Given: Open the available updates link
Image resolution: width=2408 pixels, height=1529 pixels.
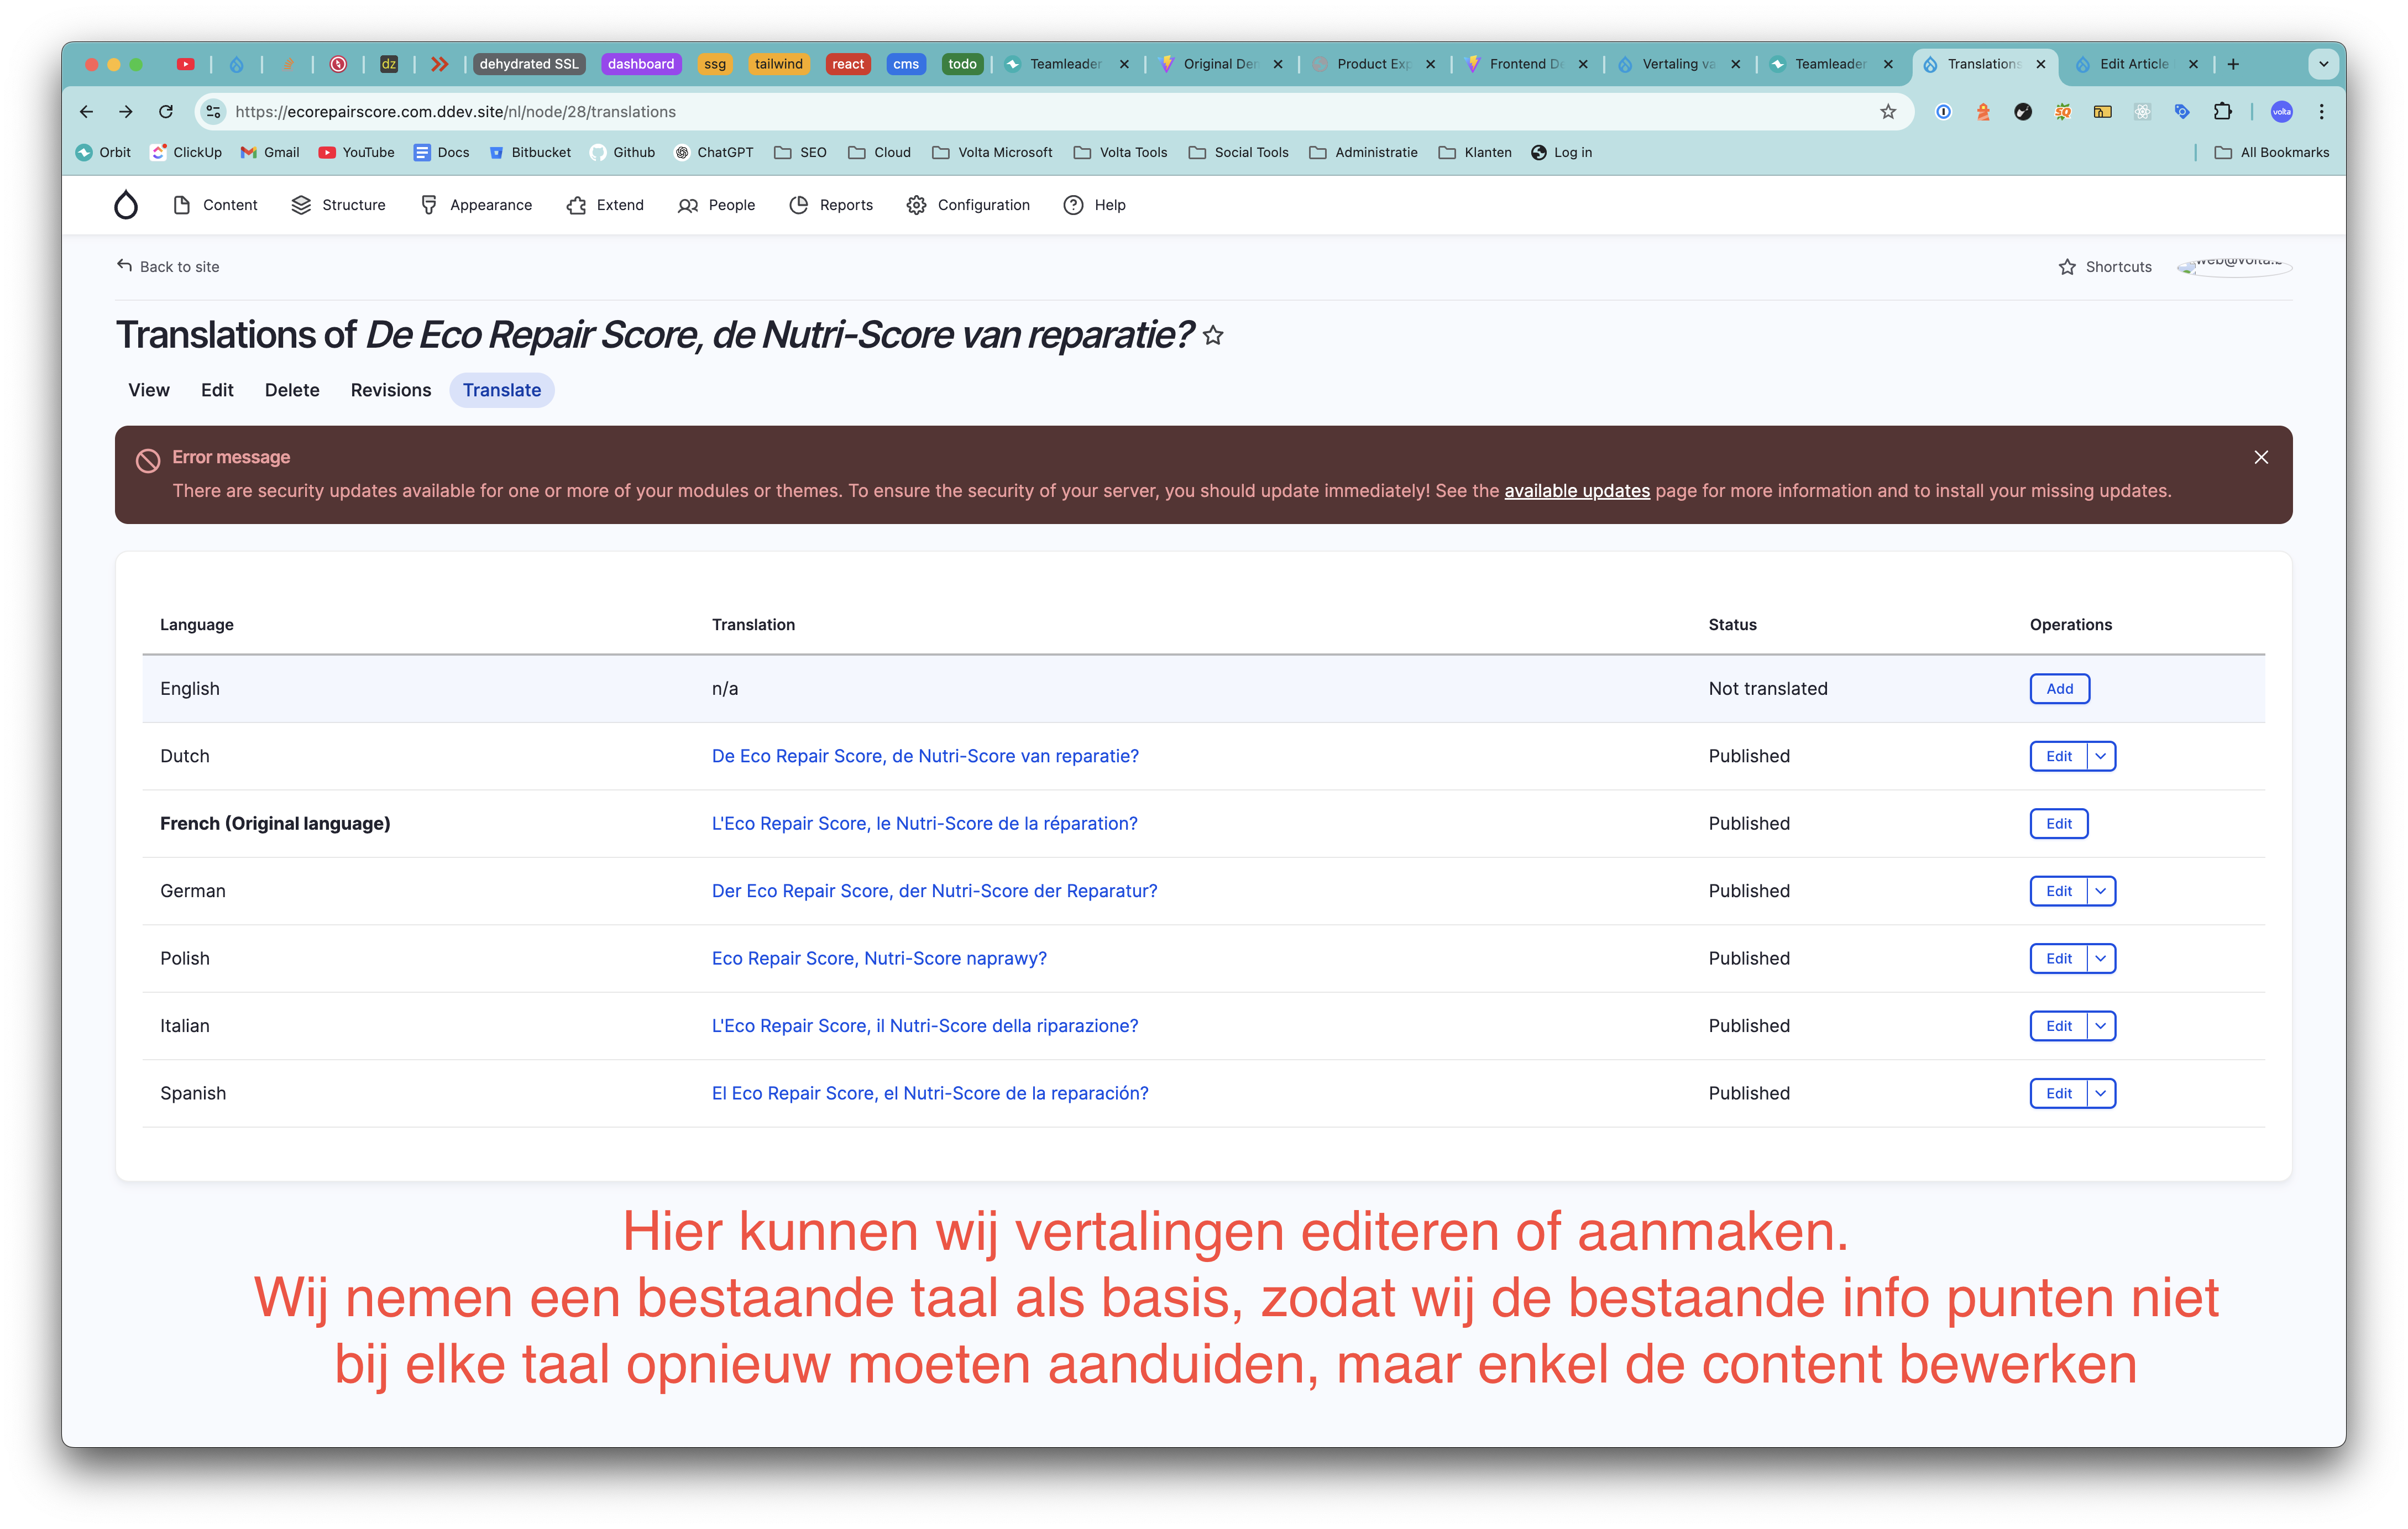Looking at the screenshot, I should 1576,491.
